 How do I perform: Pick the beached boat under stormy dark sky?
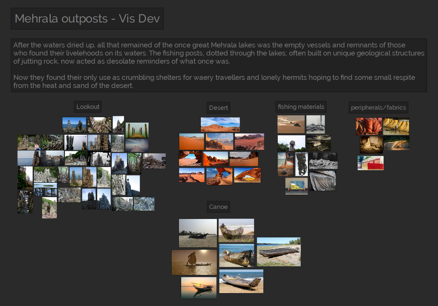[319, 143]
